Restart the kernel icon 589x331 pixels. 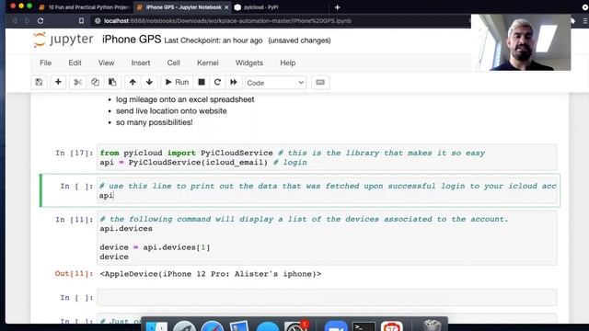click(x=217, y=82)
